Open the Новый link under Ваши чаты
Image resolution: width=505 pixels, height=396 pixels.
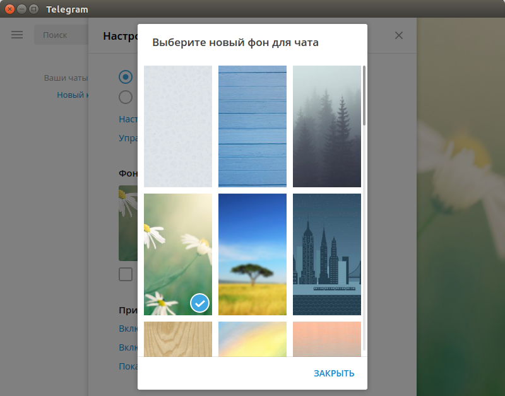tap(73, 95)
